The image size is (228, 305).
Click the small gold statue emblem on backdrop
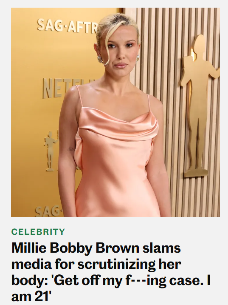pyautogui.click(x=51, y=151)
